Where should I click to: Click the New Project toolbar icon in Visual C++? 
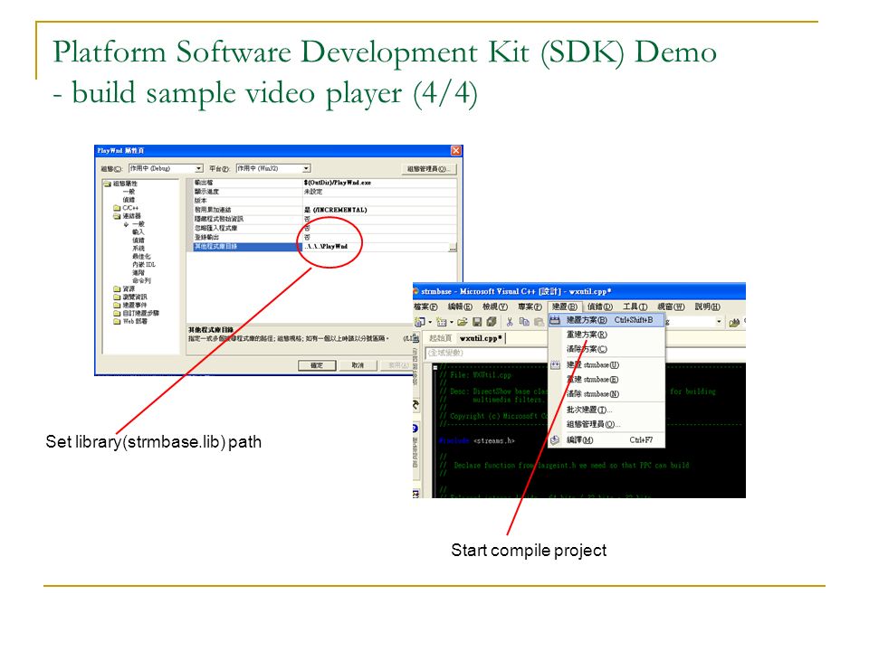(x=419, y=322)
